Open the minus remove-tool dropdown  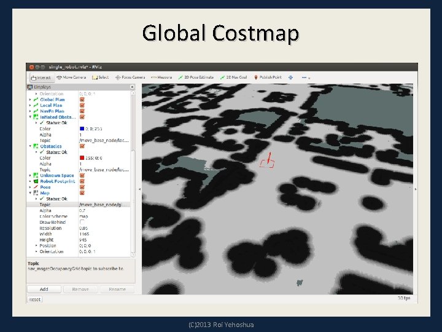[306, 77]
